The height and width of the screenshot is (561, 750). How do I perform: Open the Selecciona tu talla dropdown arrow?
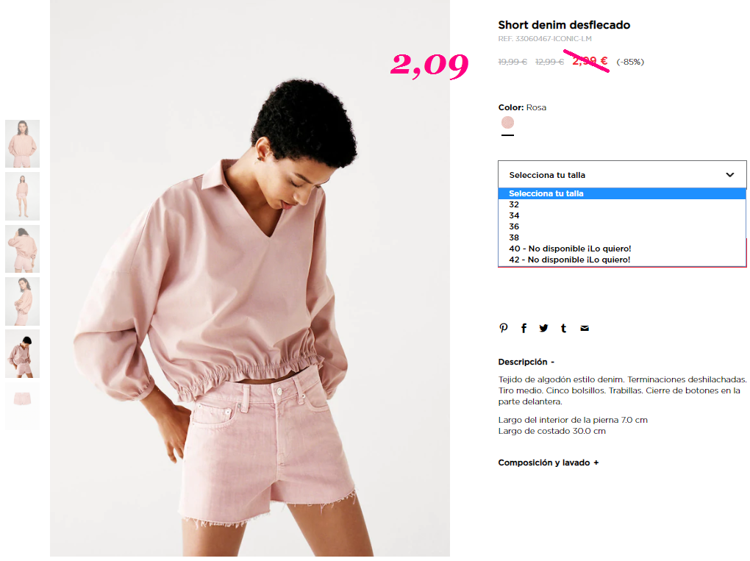pos(730,174)
